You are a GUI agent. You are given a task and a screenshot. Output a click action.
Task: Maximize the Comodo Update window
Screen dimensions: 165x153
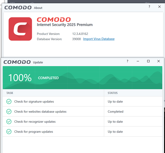tap(148, 61)
